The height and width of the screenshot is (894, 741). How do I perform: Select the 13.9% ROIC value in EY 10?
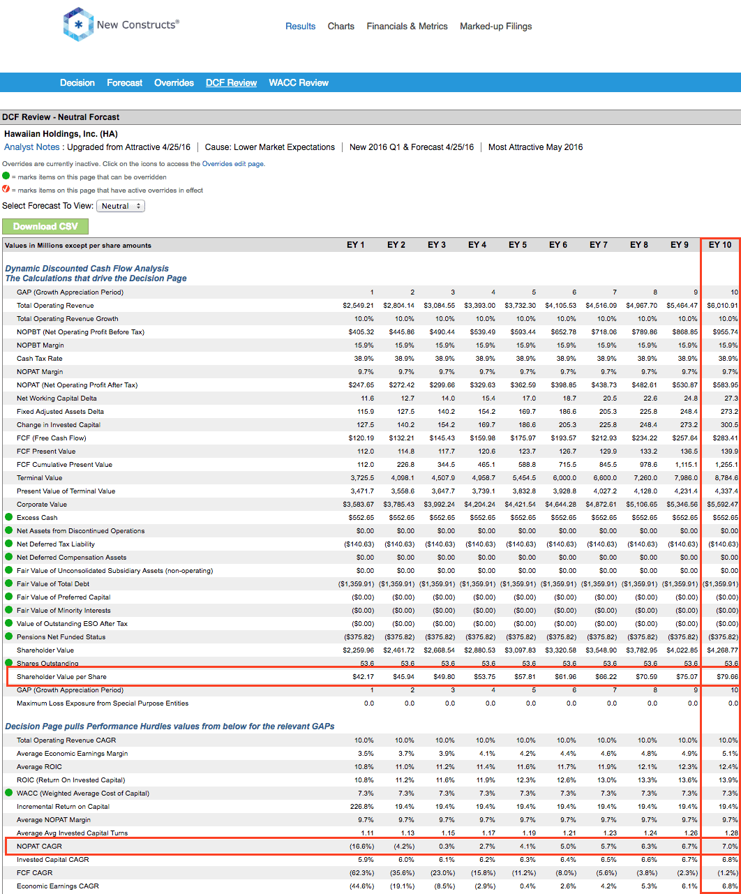click(729, 780)
